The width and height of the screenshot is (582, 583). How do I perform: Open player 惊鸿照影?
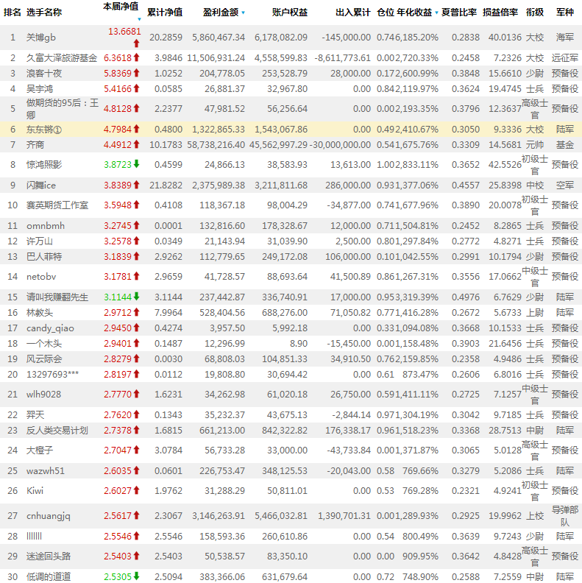pyautogui.click(x=44, y=164)
